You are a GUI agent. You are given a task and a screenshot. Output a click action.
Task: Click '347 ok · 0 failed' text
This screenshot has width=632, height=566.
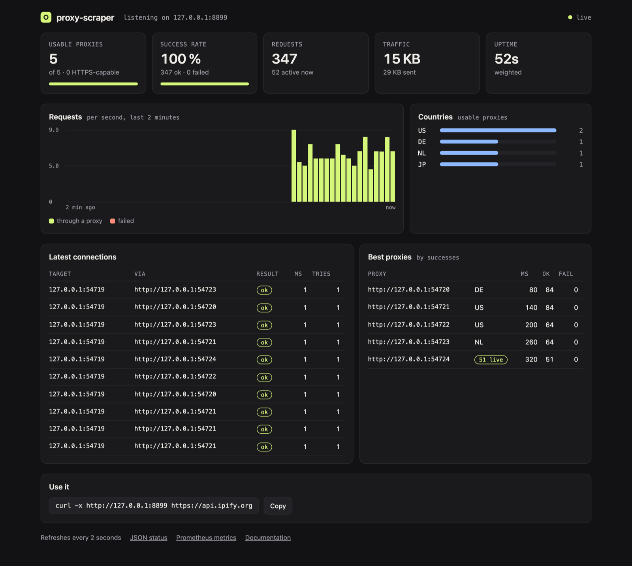coord(184,72)
